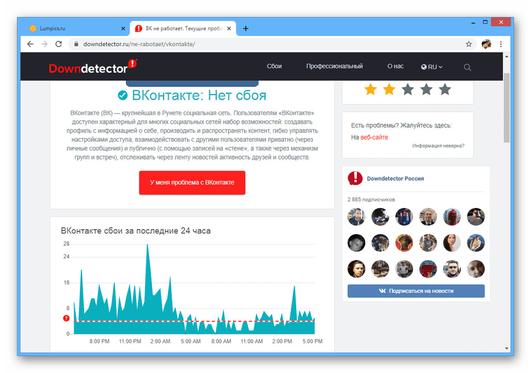The width and height of the screenshot is (531, 373).
Task: Maximize the browser window
Action: pos(485,22)
